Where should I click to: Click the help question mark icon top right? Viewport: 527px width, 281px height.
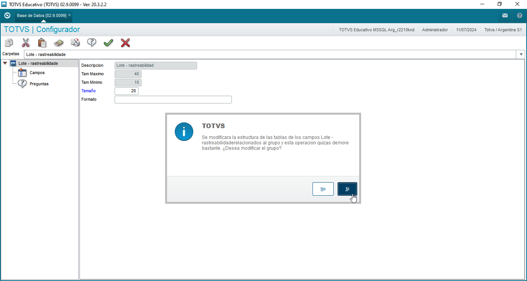point(519,15)
